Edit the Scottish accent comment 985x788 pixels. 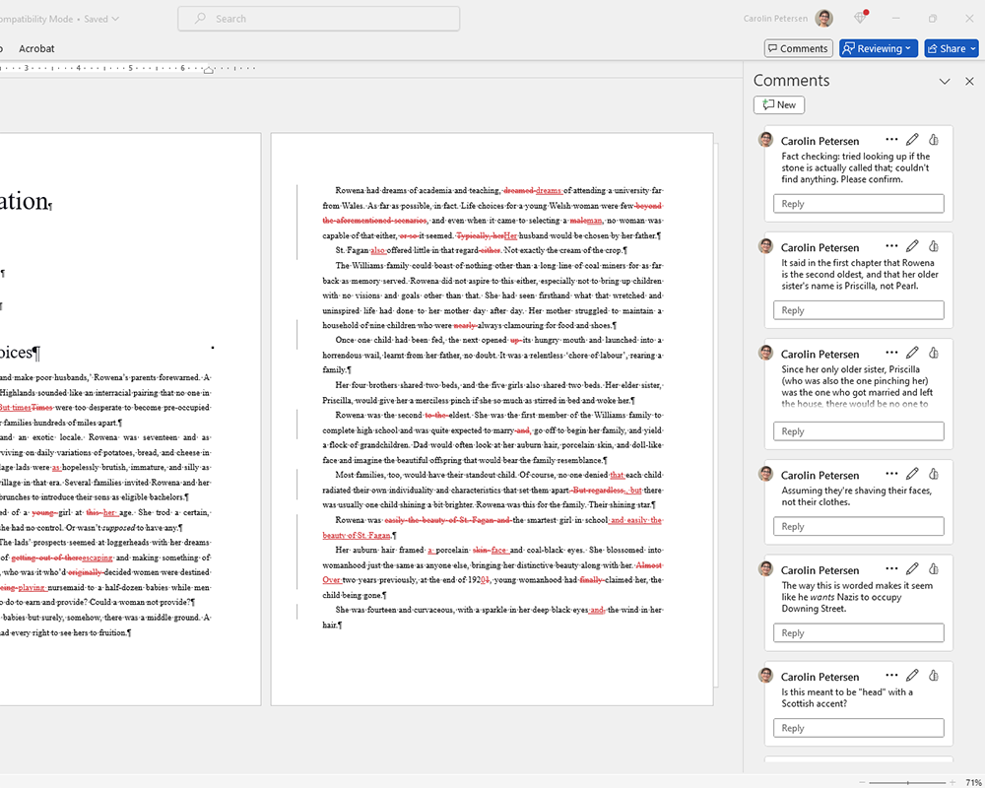[x=912, y=676]
